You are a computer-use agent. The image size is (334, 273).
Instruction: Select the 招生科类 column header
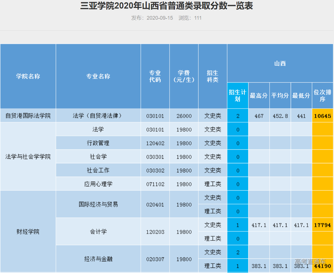coord(213,76)
